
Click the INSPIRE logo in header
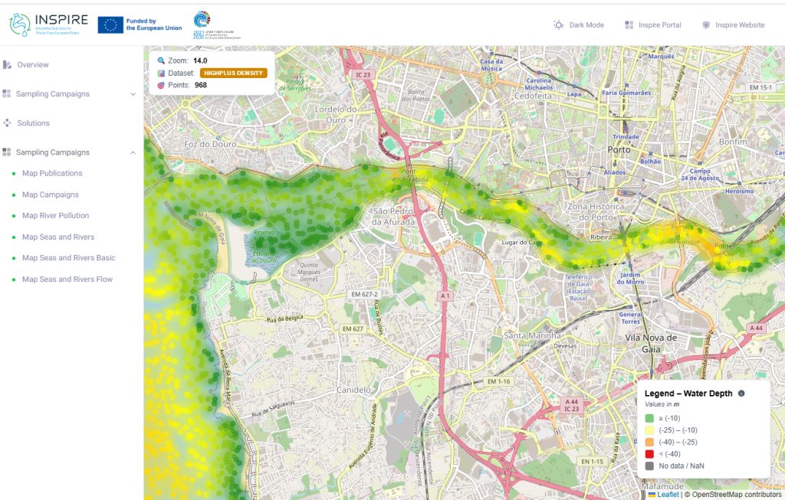click(48, 25)
